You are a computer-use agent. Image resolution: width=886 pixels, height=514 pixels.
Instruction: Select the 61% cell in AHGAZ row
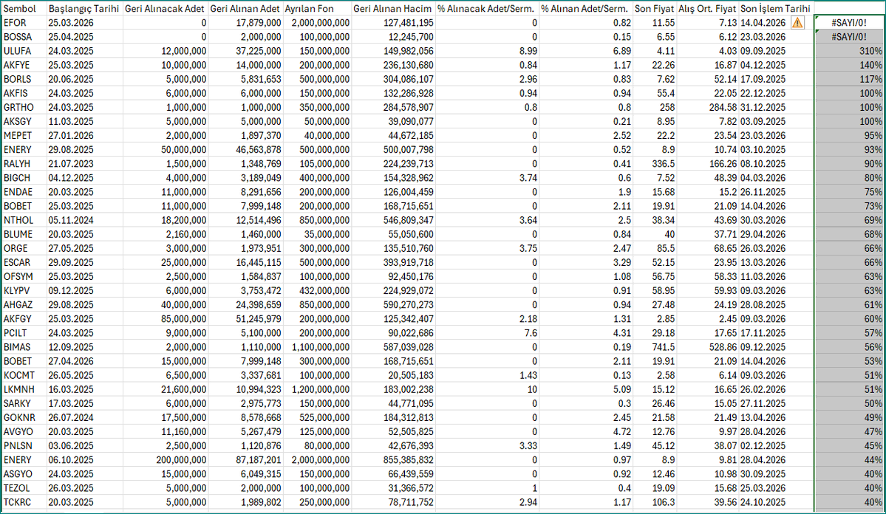[x=849, y=304]
